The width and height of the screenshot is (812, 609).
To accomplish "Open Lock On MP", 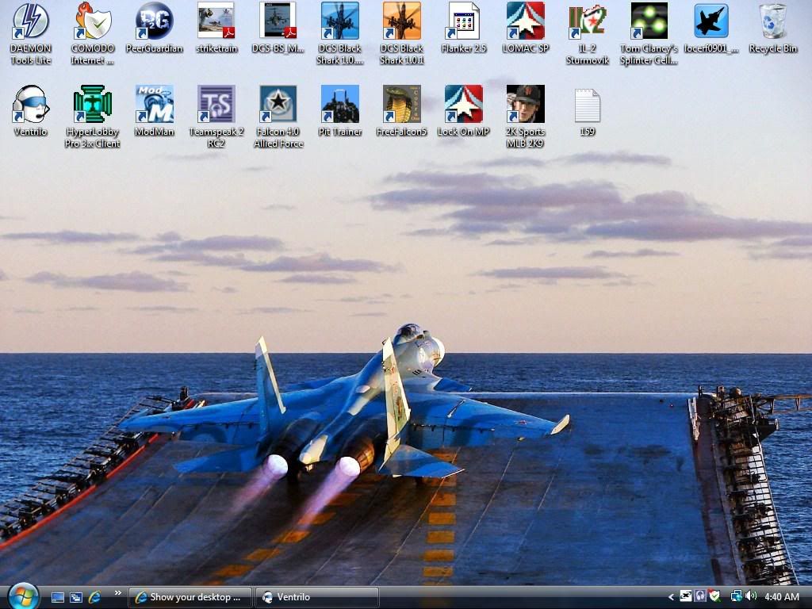I will pyautogui.click(x=463, y=105).
